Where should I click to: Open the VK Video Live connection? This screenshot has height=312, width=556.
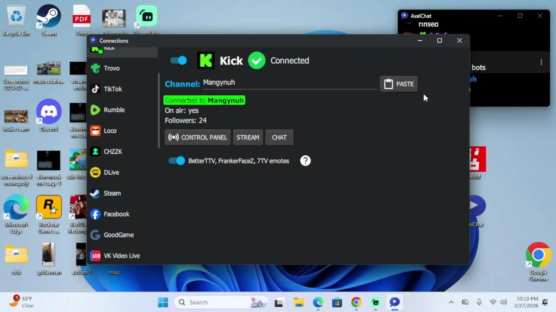click(122, 255)
